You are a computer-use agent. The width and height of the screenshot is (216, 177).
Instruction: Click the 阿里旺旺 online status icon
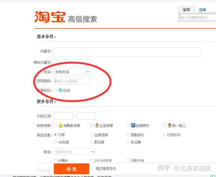60,90
